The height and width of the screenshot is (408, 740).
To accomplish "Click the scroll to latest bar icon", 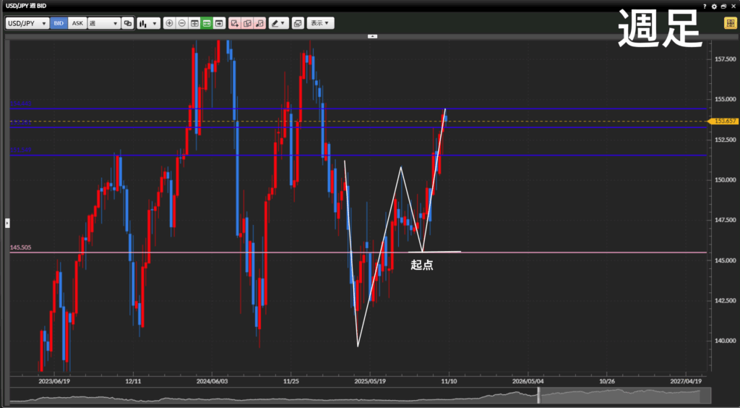I will [219, 23].
